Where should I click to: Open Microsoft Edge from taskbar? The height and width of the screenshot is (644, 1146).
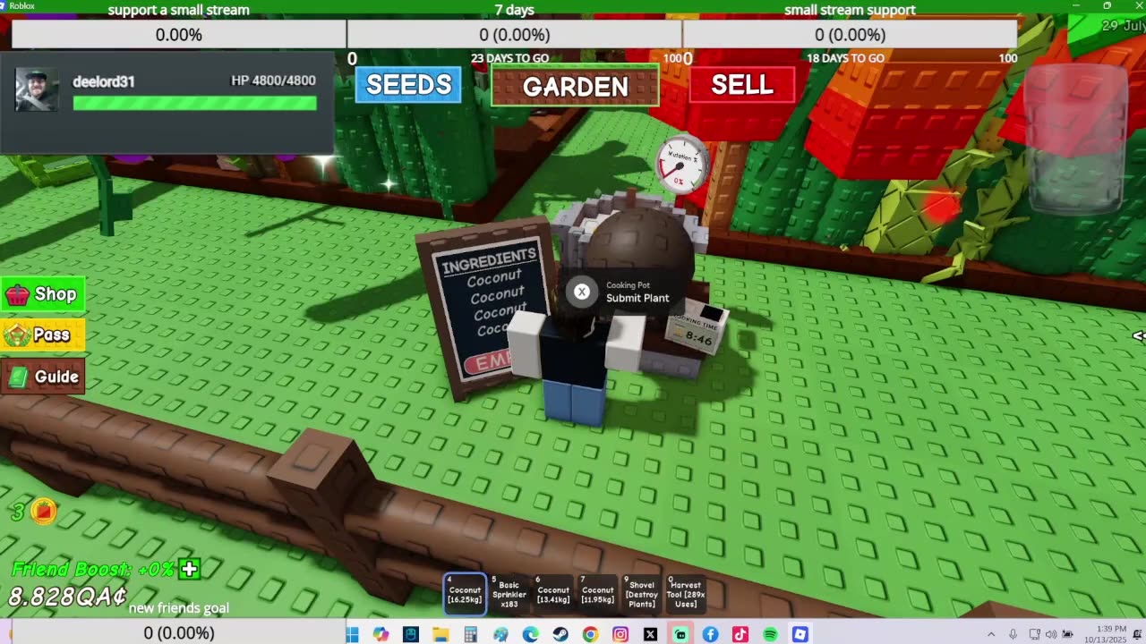pos(531,634)
